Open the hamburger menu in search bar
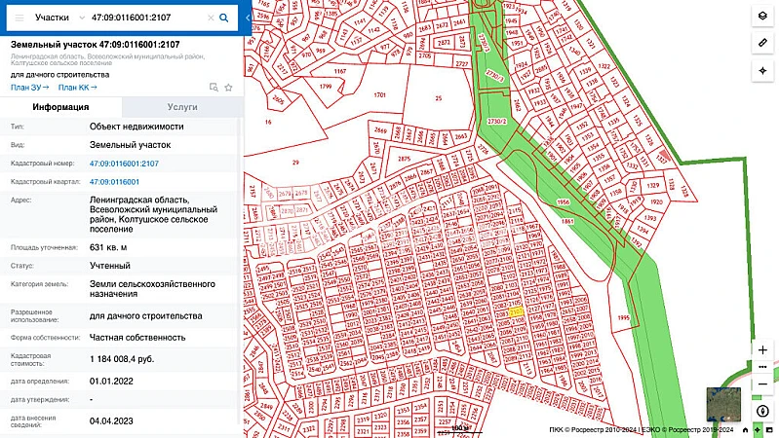The width and height of the screenshot is (779, 438). [19, 18]
